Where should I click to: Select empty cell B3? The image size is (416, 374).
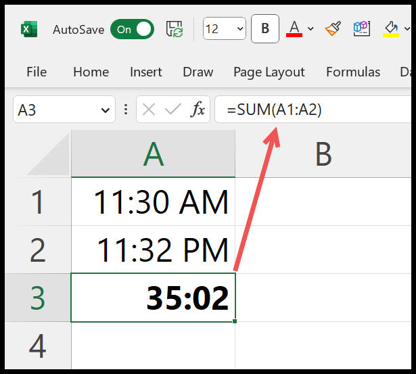[323, 298]
